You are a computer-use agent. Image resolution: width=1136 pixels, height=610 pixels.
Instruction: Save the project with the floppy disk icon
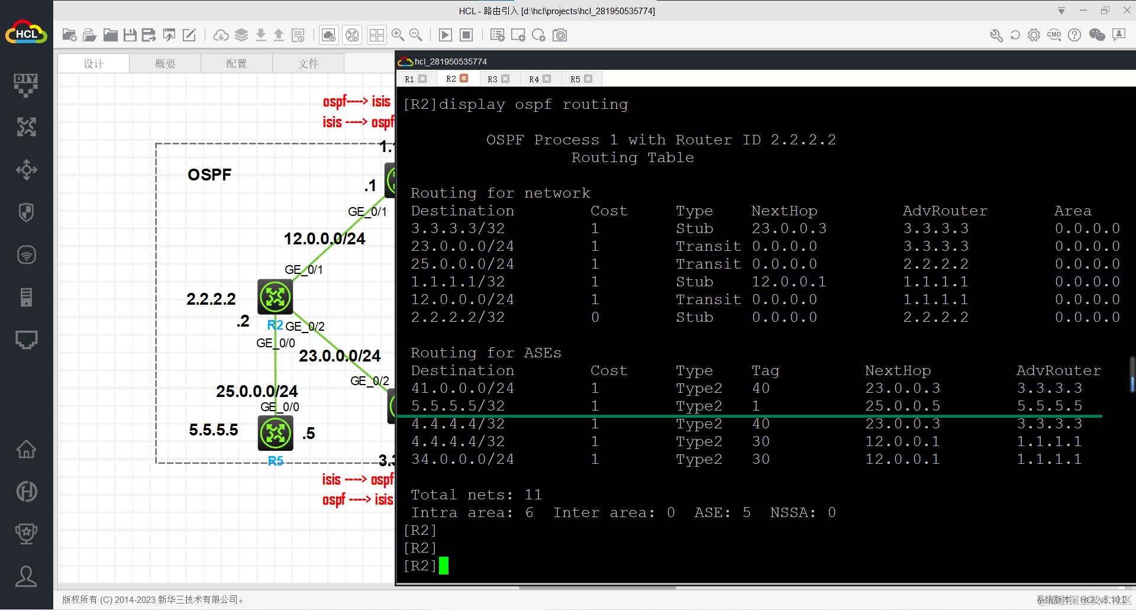coord(130,35)
